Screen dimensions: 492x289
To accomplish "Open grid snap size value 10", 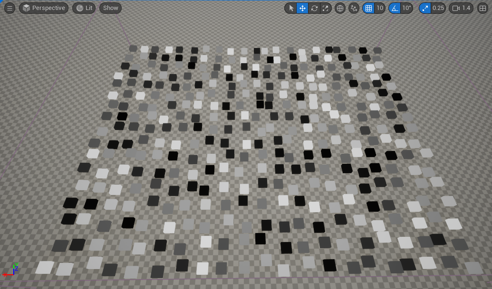I will pyautogui.click(x=380, y=8).
